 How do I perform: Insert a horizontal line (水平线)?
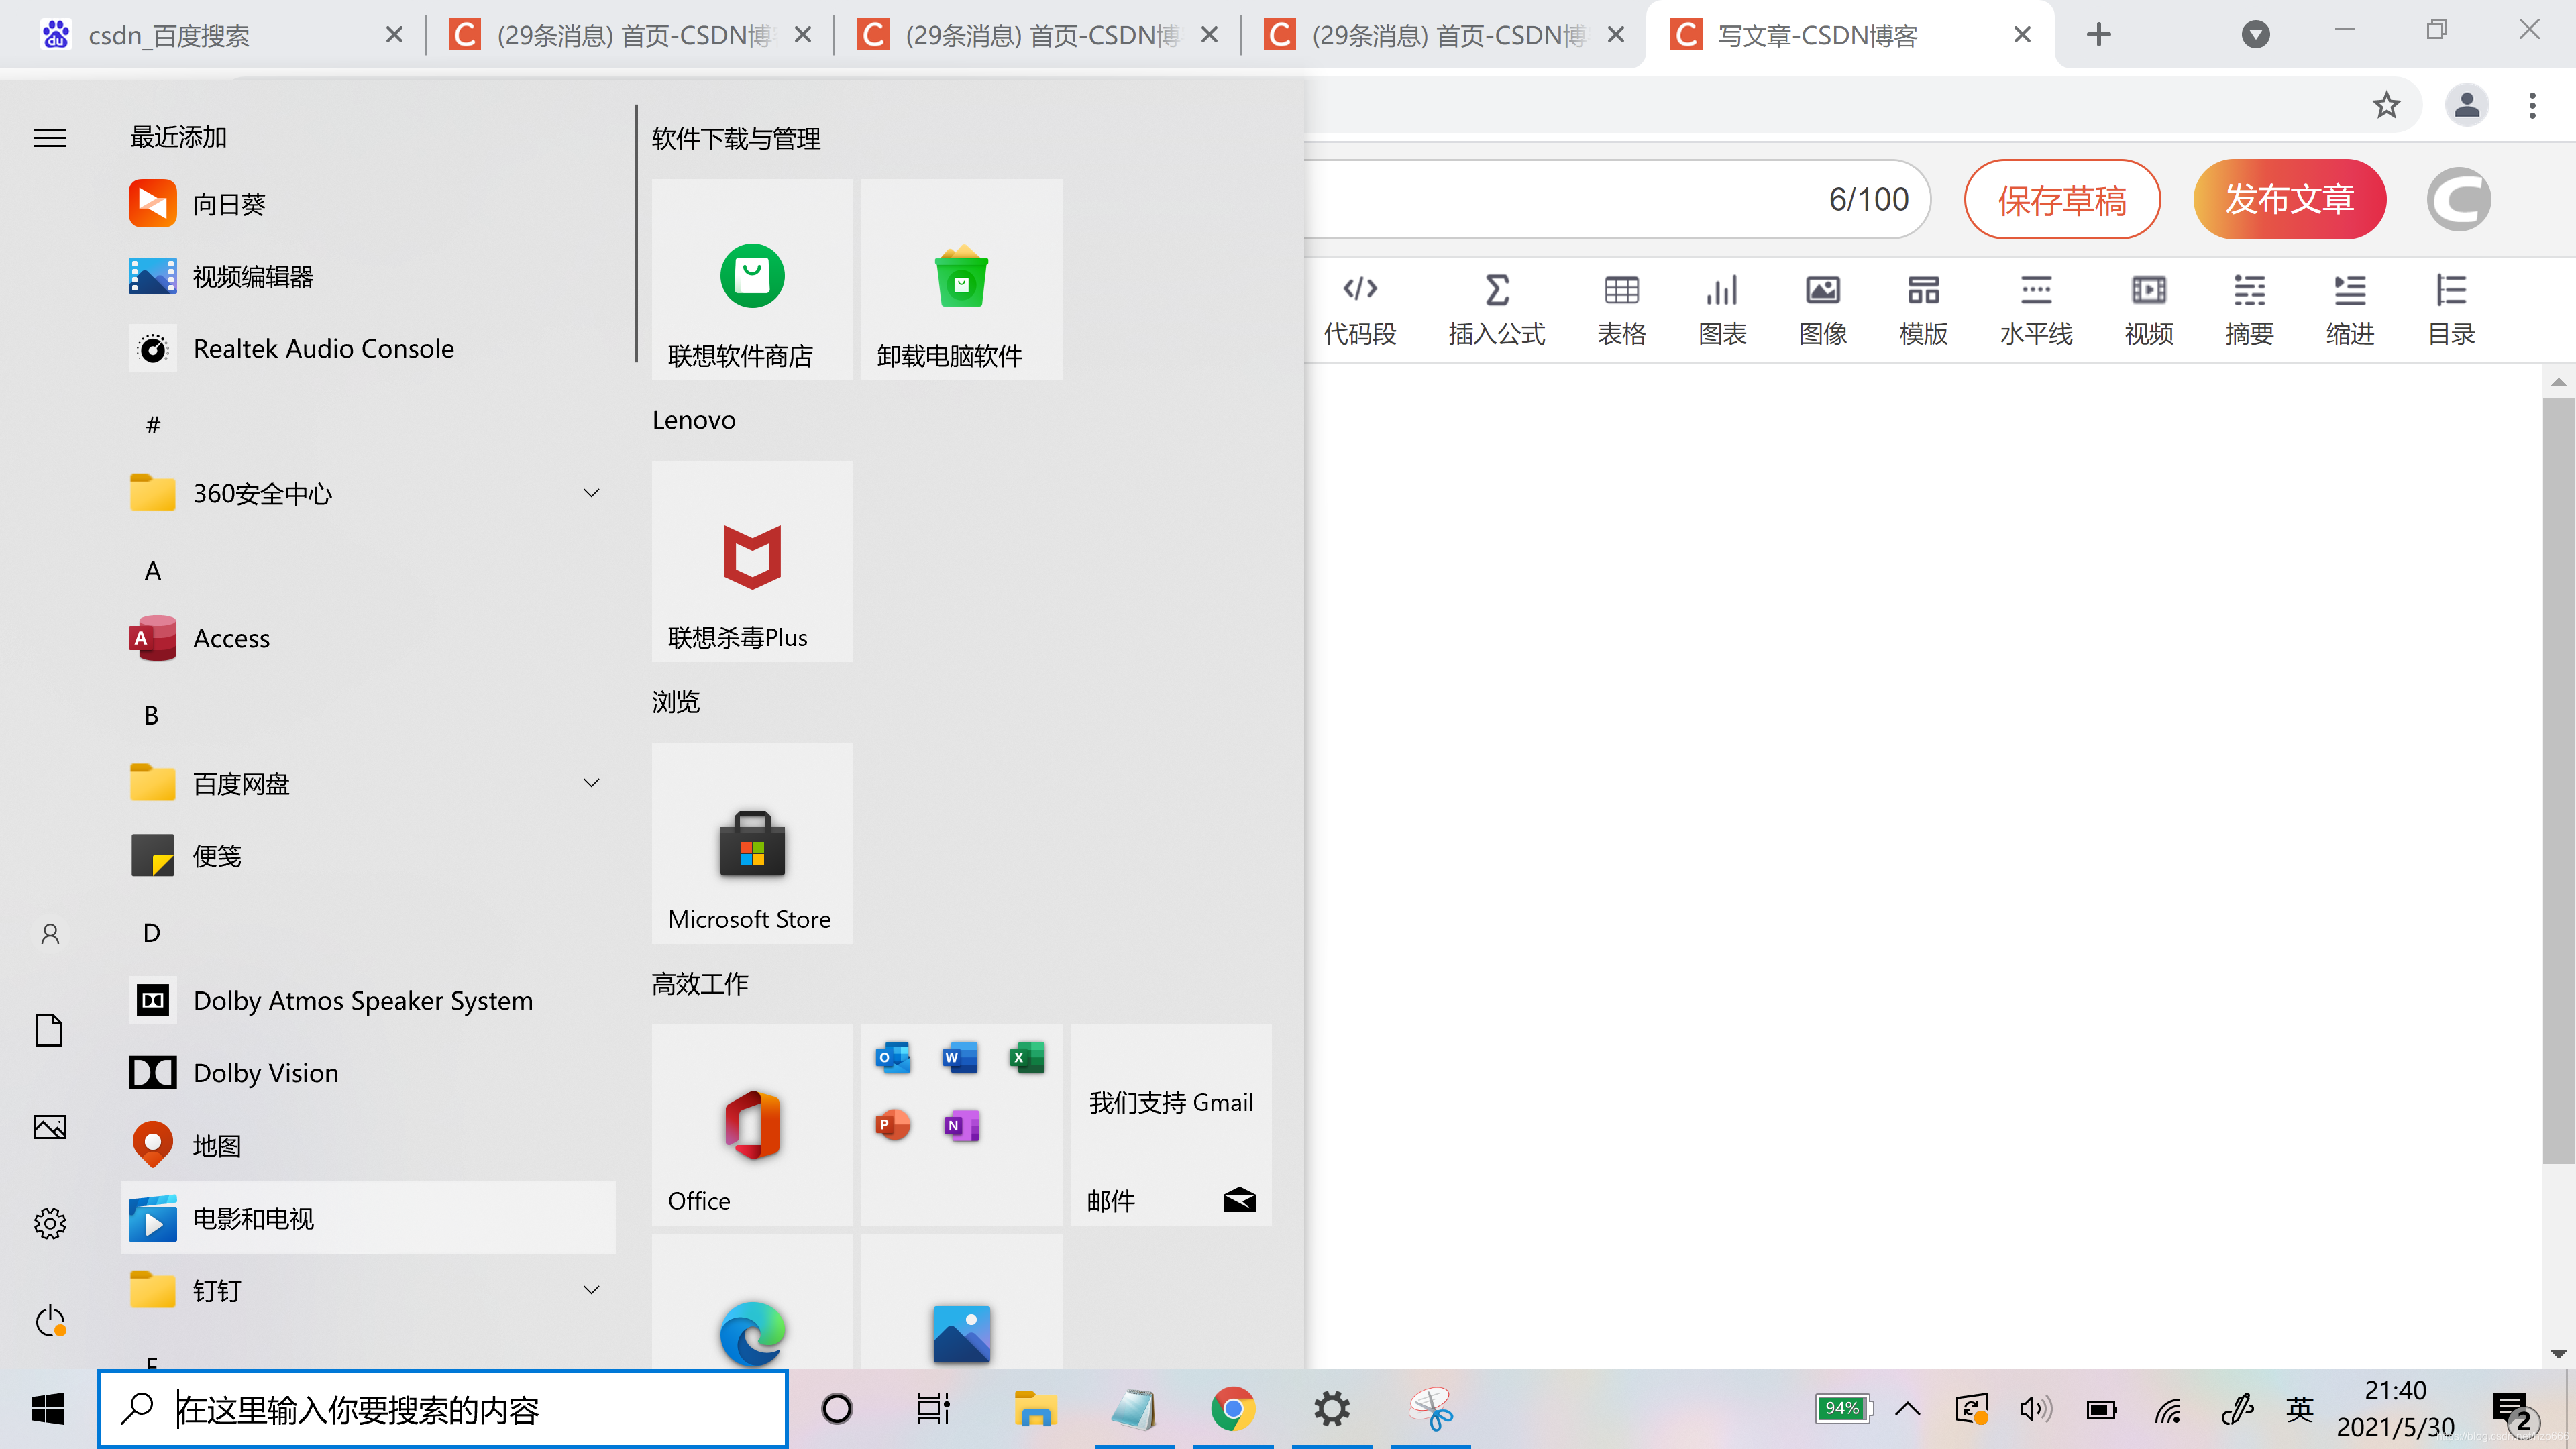[x=2036, y=311]
